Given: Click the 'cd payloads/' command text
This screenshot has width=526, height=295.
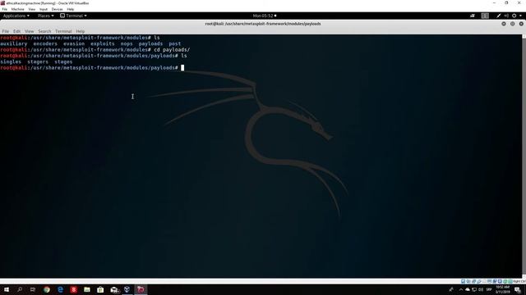Looking at the screenshot, I should 172,50.
